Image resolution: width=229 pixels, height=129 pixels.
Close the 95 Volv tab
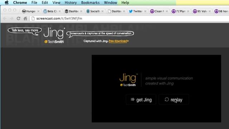[x=210, y=11]
